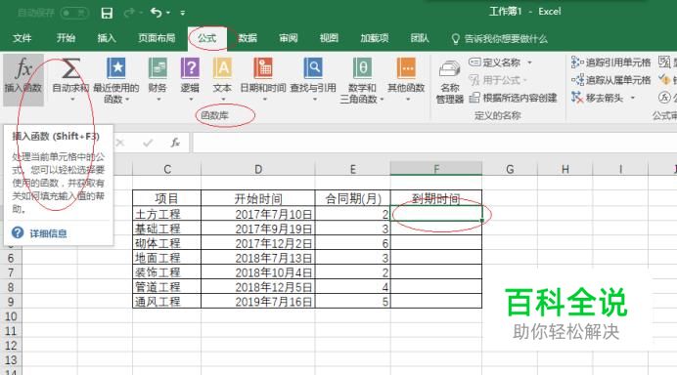Image resolution: width=677 pixels, height=375 pixels.
Task: Switch to the Review (审阅) tab
Action: 288,38
